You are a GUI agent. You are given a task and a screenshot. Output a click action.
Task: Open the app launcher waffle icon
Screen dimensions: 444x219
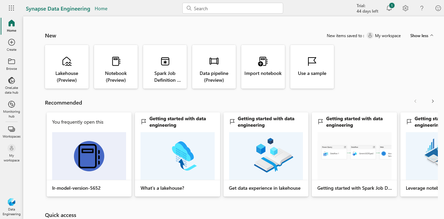click(x=11, y=9)
